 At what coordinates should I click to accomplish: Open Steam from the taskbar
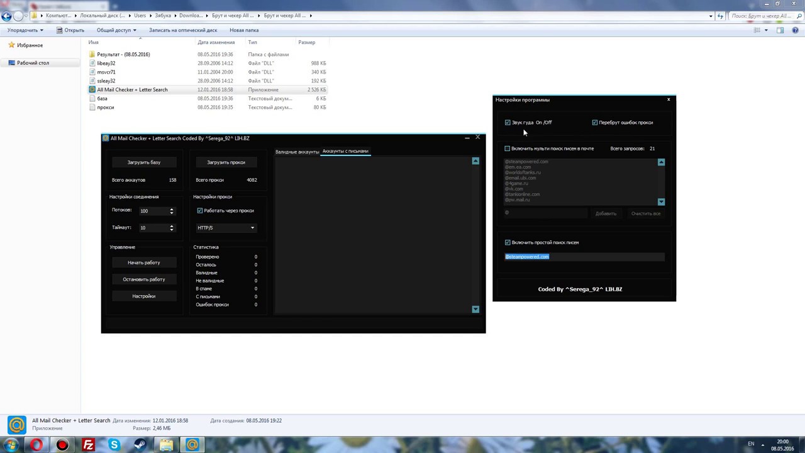click(140, 445)
